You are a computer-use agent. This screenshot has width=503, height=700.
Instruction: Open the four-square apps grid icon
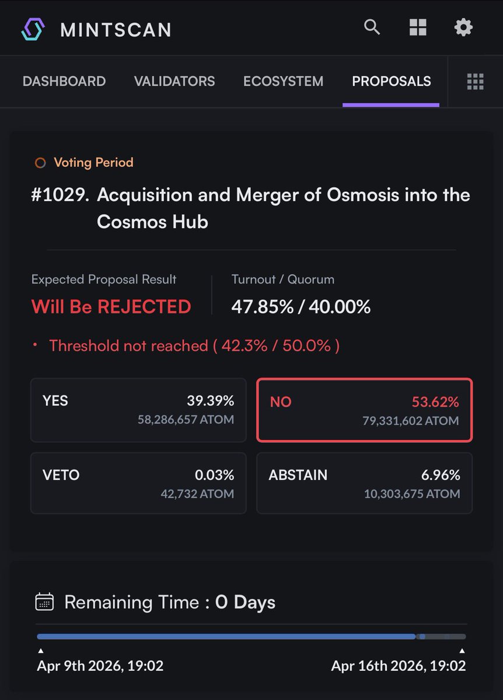click(x=418, y=27)
